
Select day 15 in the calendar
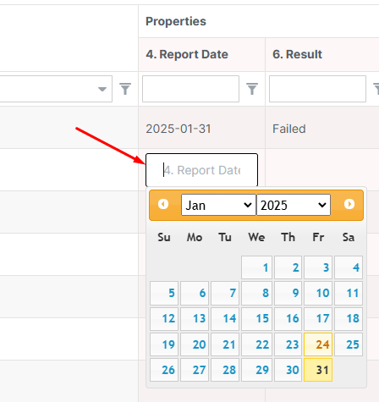pos(256,319)
